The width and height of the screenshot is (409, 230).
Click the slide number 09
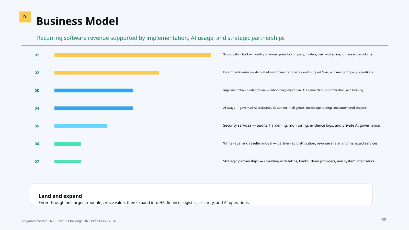[x=384, y=219]
